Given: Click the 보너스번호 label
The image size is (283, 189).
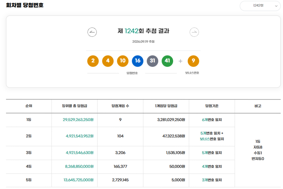Looking at the screenshot, I should 192,73.
